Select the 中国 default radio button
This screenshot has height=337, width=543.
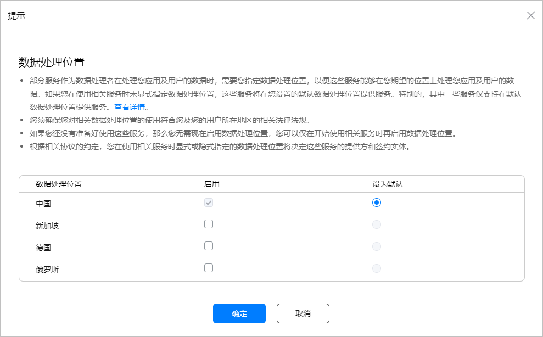[376, 203]
